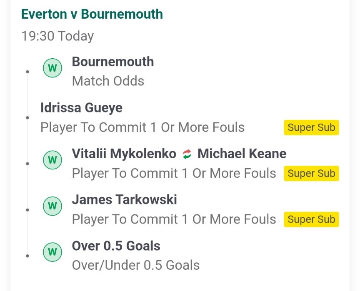Tap the Super Sub badge on Idrissa Gueye's row
Screen dimensions: 360x291
point(311,127)
